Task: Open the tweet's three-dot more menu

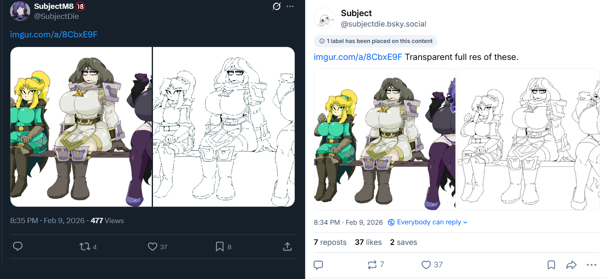Action: 290,7
